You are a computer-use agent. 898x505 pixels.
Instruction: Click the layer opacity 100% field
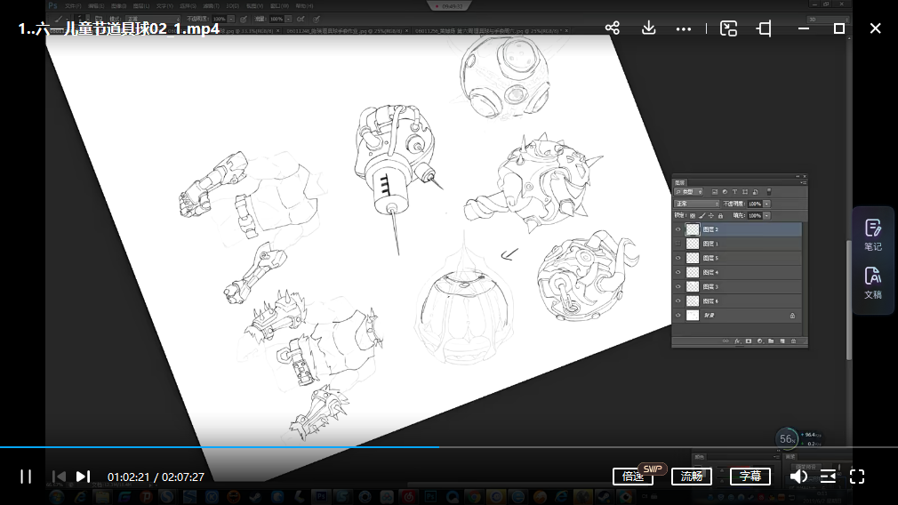tap(755, 204)
